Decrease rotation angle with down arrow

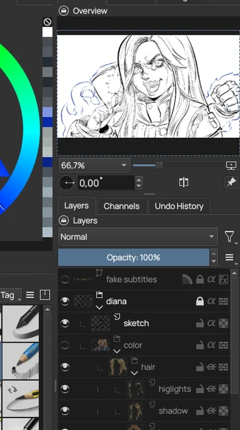coord(139,186)
